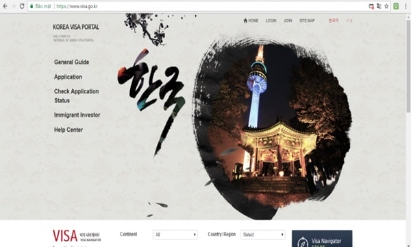Screen dimensions: 411x247
Task: Expand the Continent dropdown
Action: (x=175, y=235)
